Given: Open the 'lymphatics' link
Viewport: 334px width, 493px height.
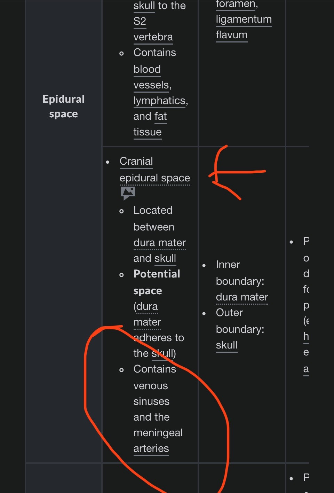Looking at the screenshot, I should point(159,101).
